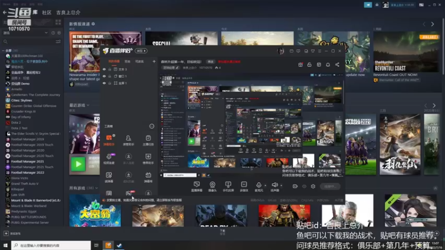Image resolution: width=445 pixels, height=250 pixels.
Task: Toggle the preview eye icon near settings gear
Action: [304, 186]
